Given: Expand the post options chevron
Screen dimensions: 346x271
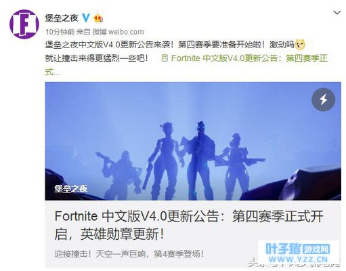Looking at the screenshot, I should (x=337, y=13).
